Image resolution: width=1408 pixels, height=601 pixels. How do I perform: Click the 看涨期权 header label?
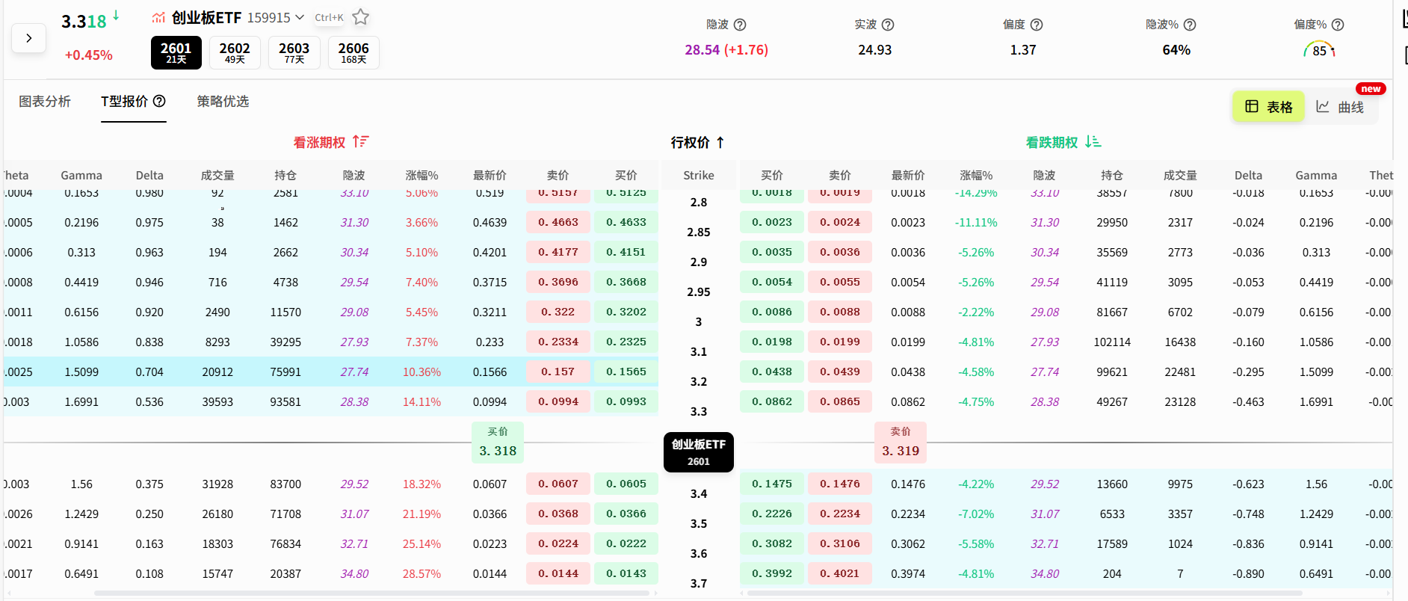(x=319, y=142)
